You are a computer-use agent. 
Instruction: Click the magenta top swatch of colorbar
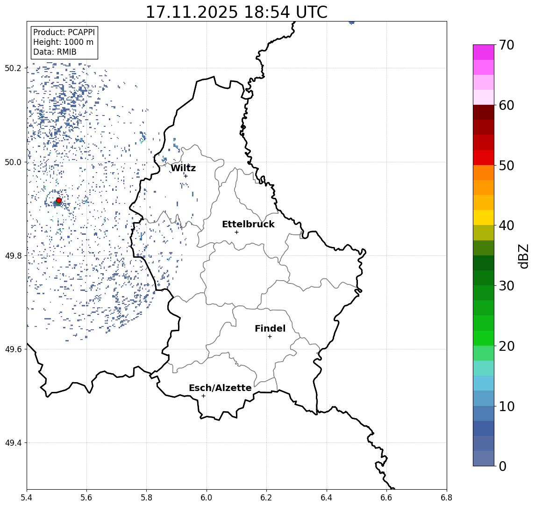(x=484, y=52)
